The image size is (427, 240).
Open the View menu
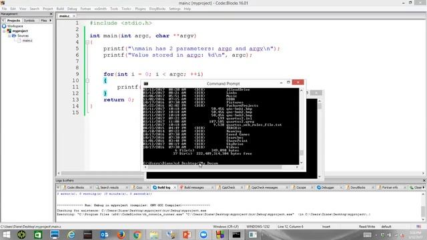pyautogui.click(x=23, y=9)
